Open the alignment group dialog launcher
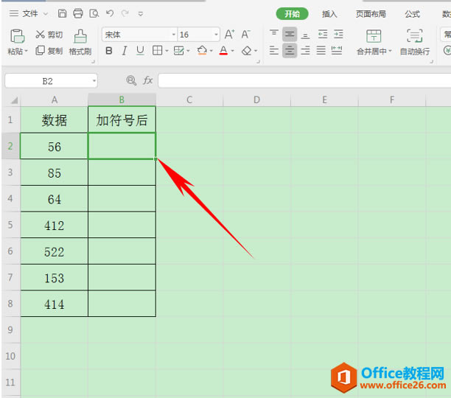The width and height of the screenshot is (451, 398). [431, 61]
